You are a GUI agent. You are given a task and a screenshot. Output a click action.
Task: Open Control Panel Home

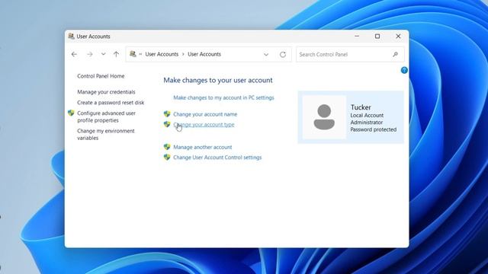pos(101,76)
